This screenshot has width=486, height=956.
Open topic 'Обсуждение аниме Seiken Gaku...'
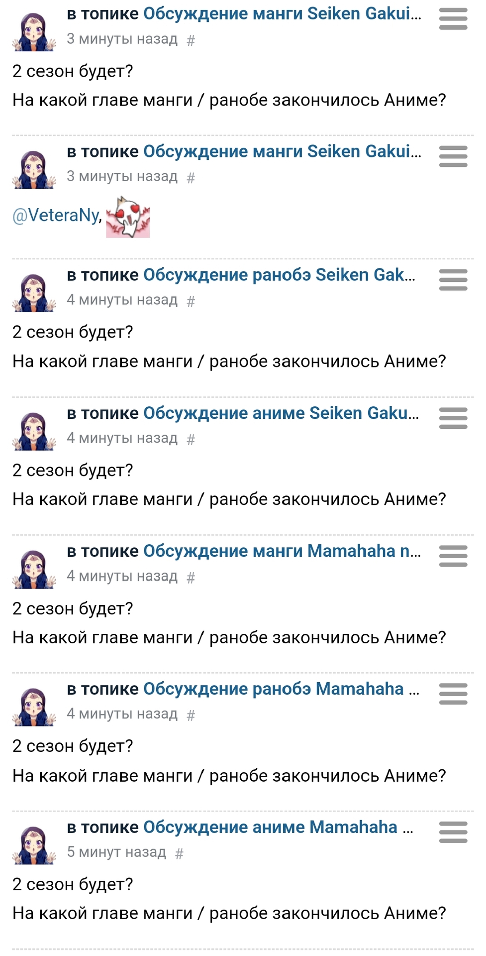pyautogui.click(x=281, y=413)
